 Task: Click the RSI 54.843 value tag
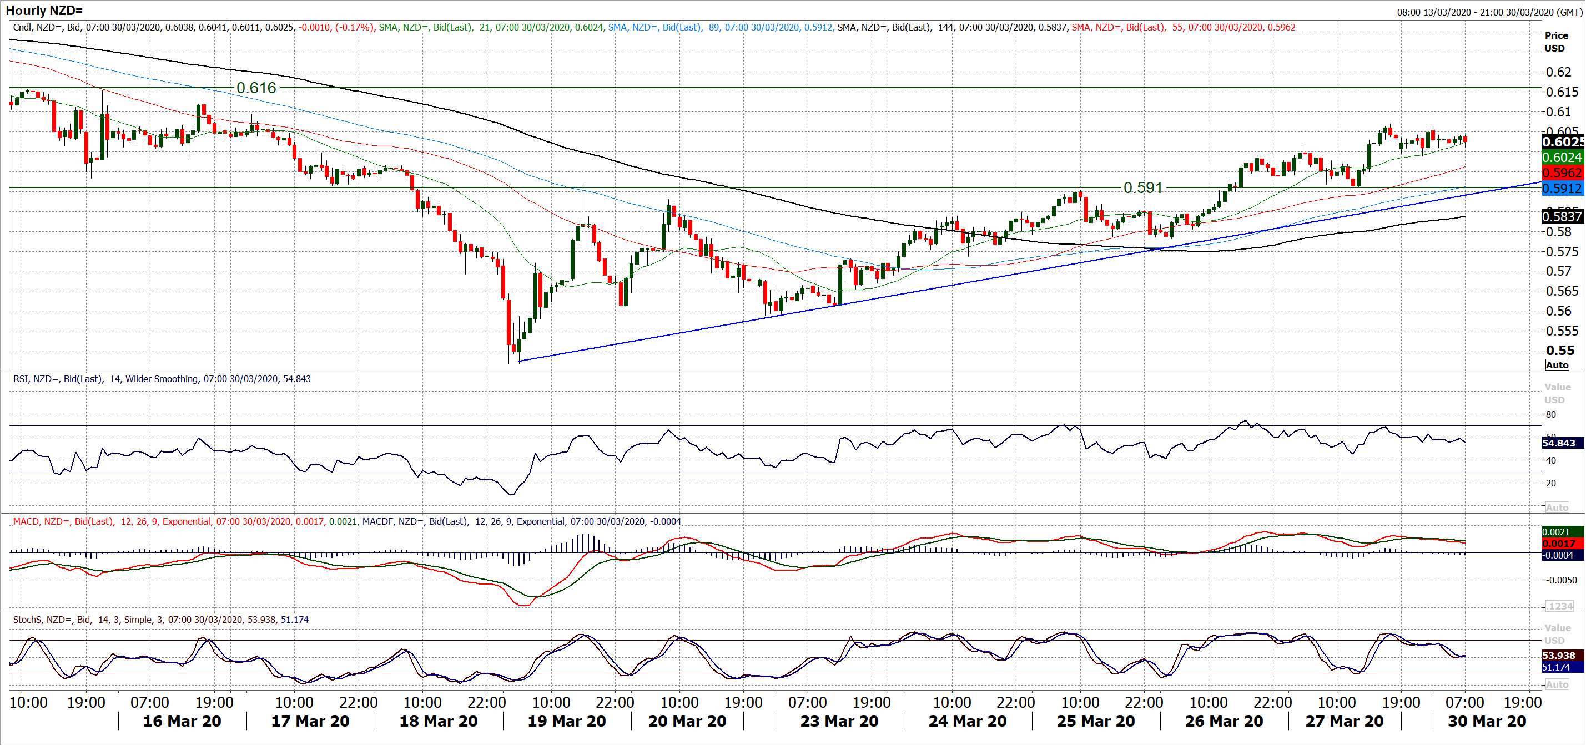[1562, 443]
